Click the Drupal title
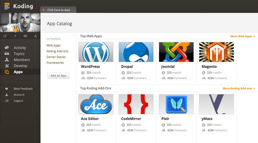This screenshot has width=258, height=143. point(127,67)
